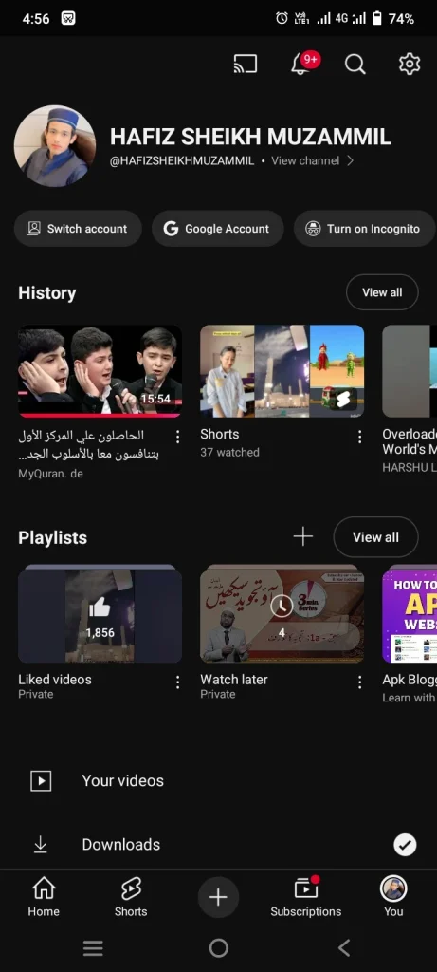This screenshot has width=437, height=972.
Task: Open the MyQuran. de video thumbnail
Action: pyautogui.click(x=100, y=371)
